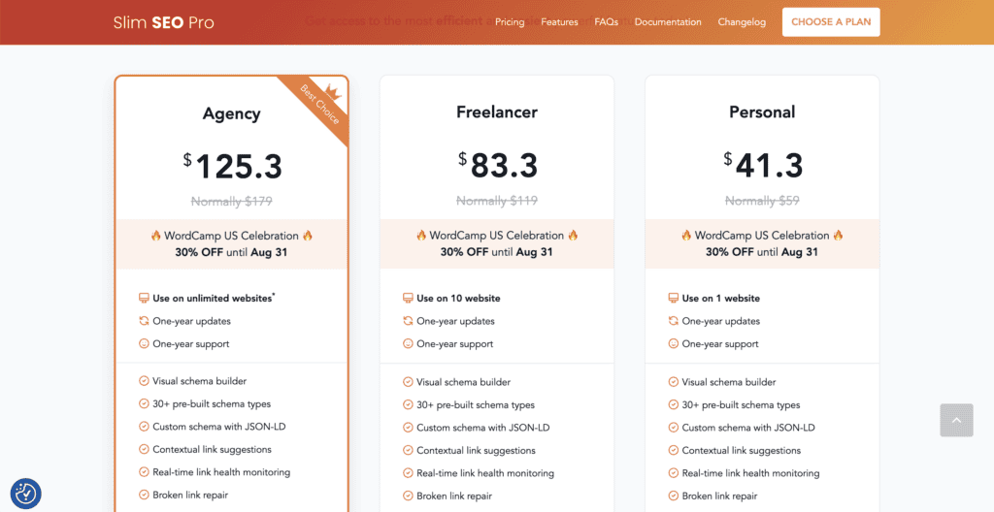
Task: Click the crossed-out Normally $119 text
Action: pyautogui.click(x=496, y=201)
